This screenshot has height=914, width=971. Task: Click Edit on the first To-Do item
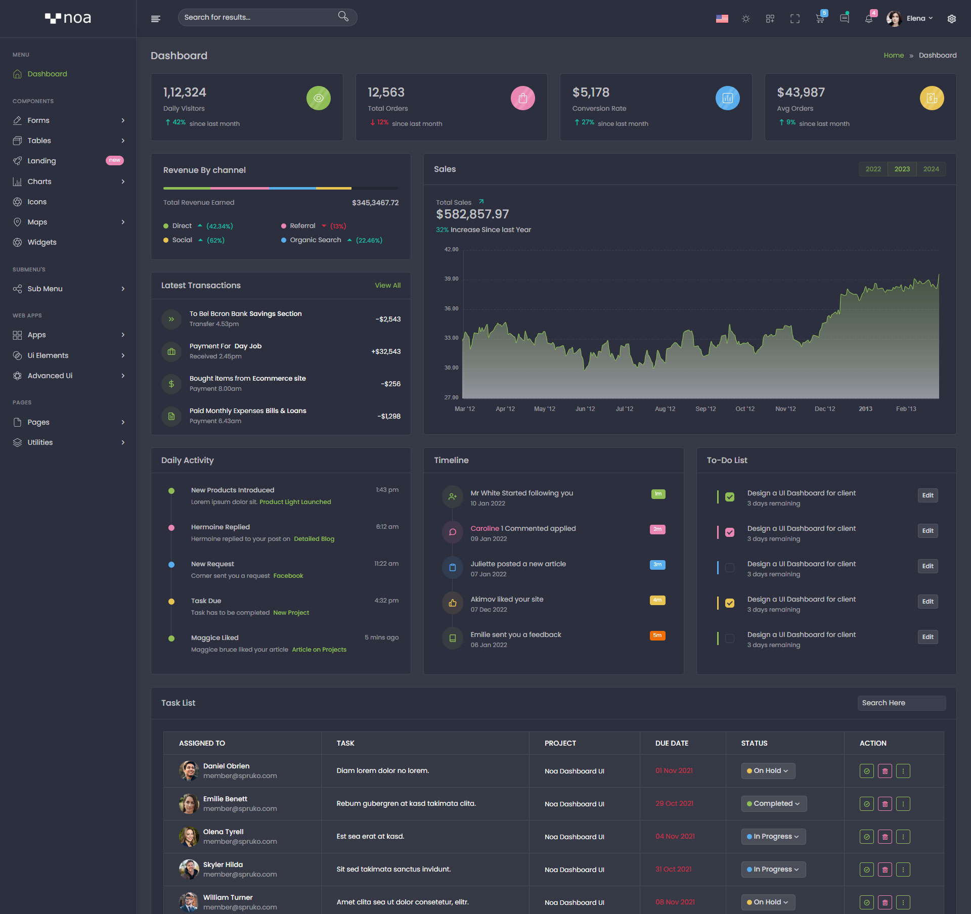coord(928,495)
